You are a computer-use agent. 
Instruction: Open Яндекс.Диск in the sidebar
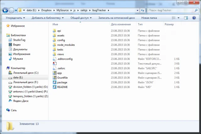pos(21,101)
